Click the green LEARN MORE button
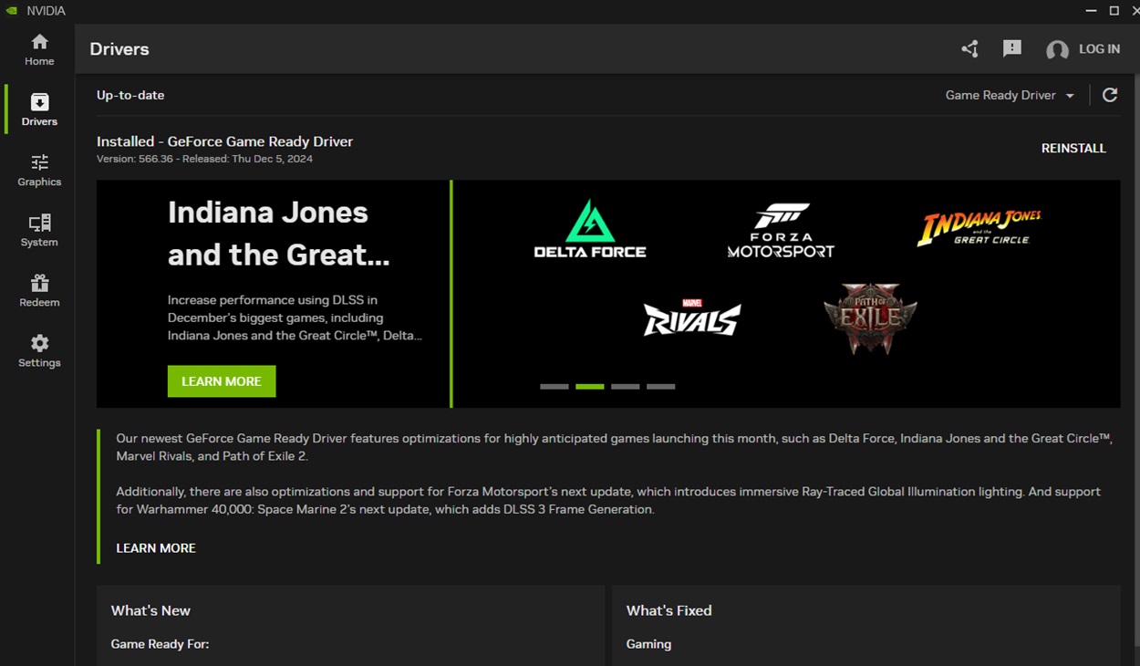Viewport: 1140px width, 666px height. pos(222,381)
